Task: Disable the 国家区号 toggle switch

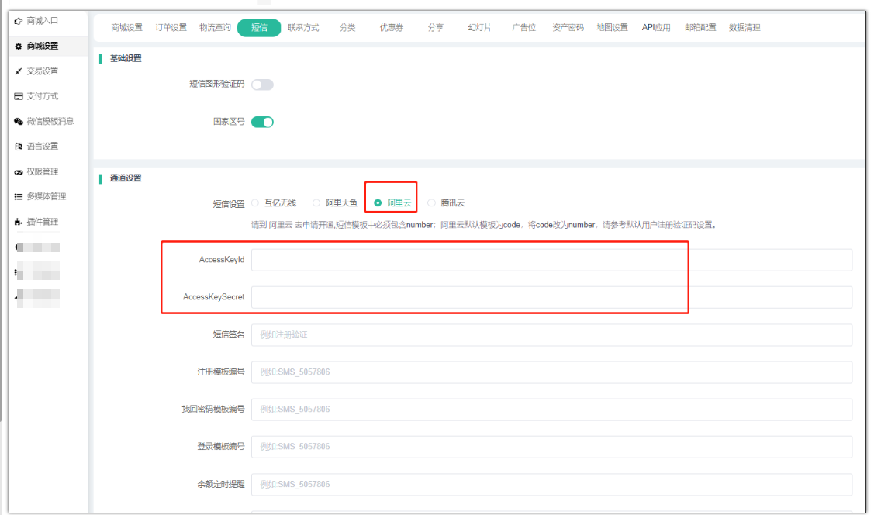Action: [x=262, y=122]
